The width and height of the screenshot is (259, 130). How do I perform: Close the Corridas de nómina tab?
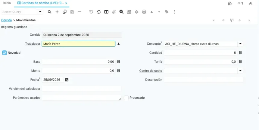tap(66, 3)
